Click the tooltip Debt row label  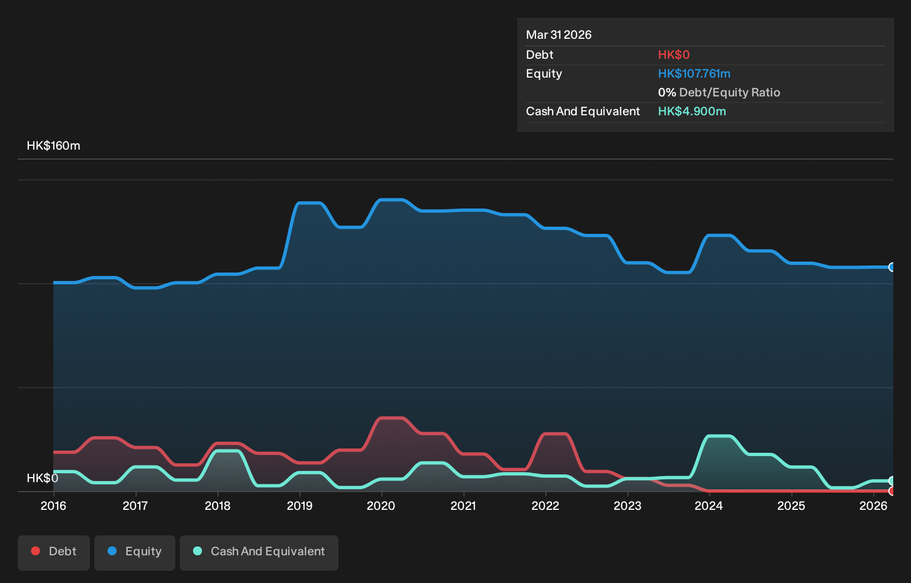540,55
